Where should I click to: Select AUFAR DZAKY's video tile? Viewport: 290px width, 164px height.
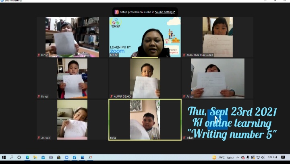(x=145, y=78)
